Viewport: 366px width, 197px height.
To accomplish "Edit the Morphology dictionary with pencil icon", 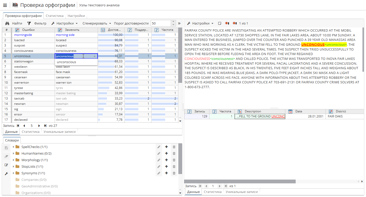I will click(x=159, y=160).
